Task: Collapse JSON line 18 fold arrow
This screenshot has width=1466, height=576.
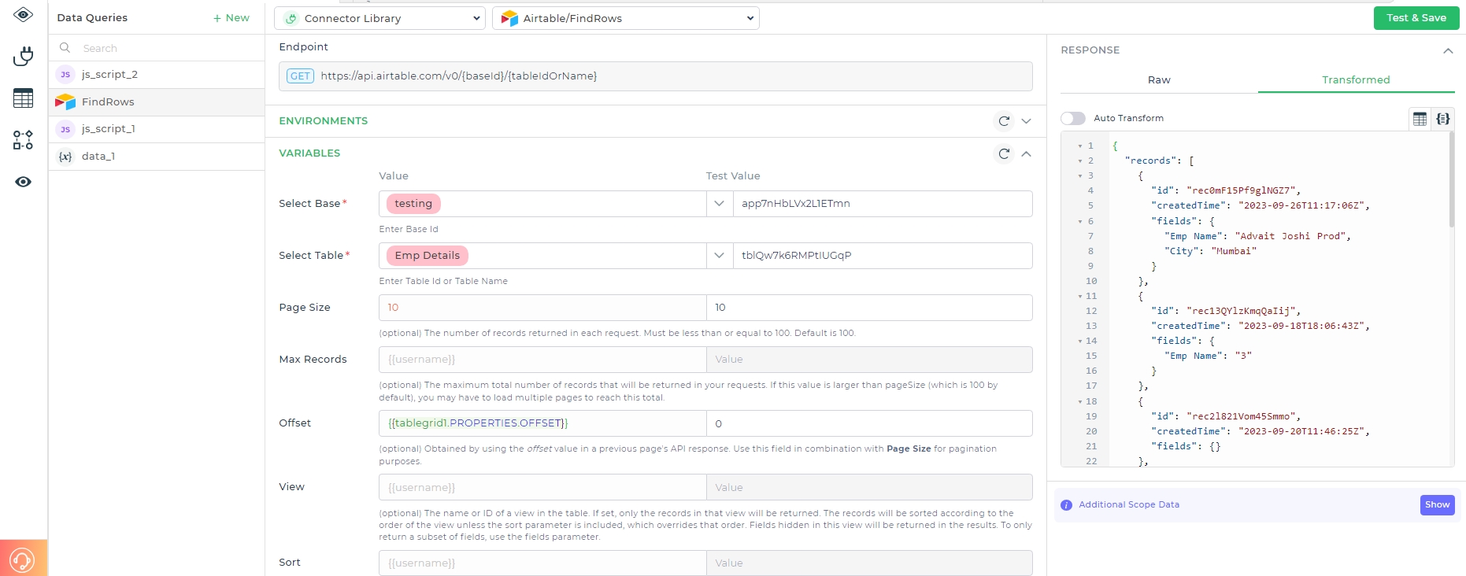Action: pyautogui.click(x=1080, y=402)
